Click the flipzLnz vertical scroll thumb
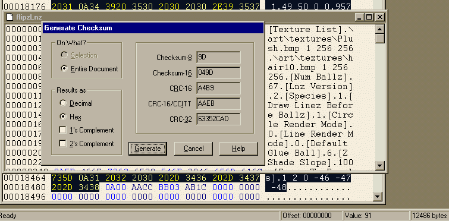The width and height of the screenshot is (449, 221). click(x=379, y=39)
